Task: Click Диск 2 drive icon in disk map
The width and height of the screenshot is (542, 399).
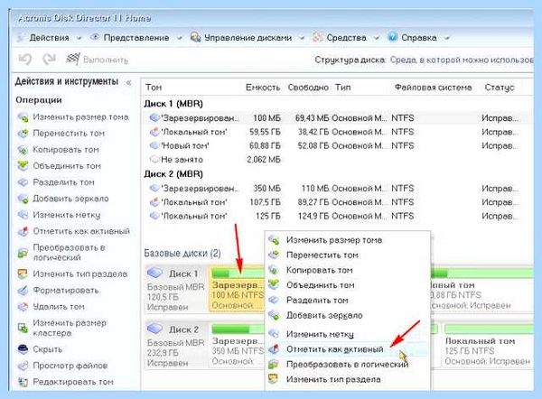Action: click(x=154, y=329)
